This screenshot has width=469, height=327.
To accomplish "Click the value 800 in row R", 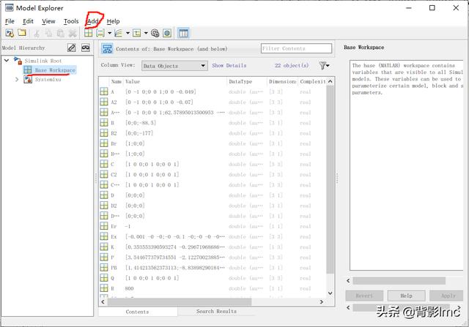I will coord(129,288).
